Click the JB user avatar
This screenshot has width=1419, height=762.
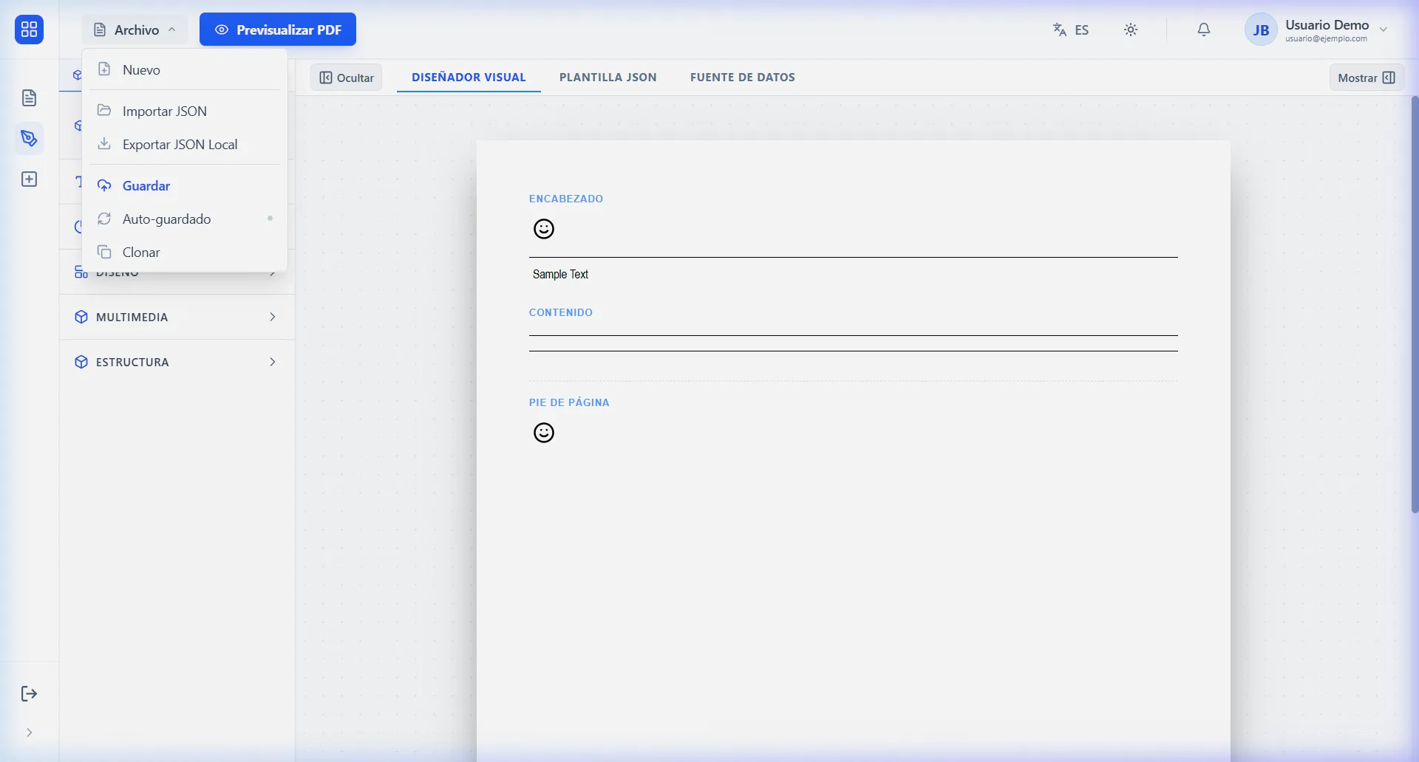[x=1261, y=30]
